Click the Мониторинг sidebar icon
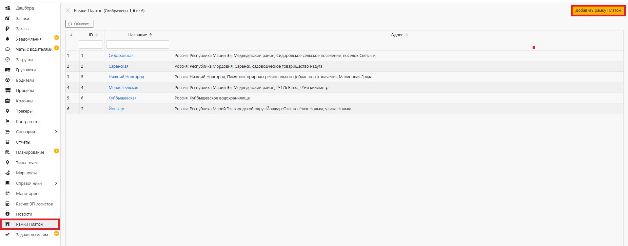The height and width of the screenshot is (246, 628). 8,193
